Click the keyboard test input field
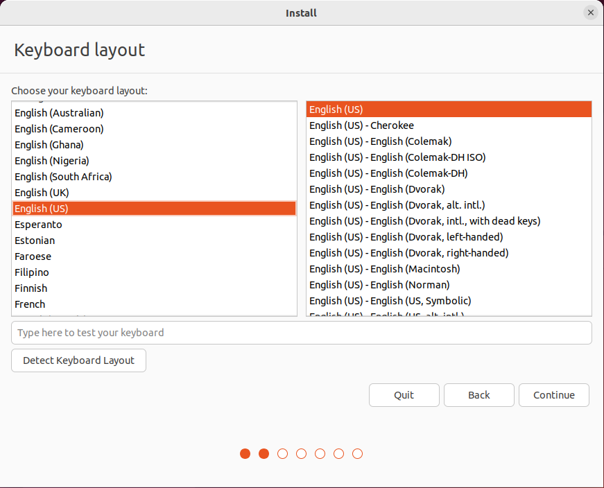 [301, 333]
